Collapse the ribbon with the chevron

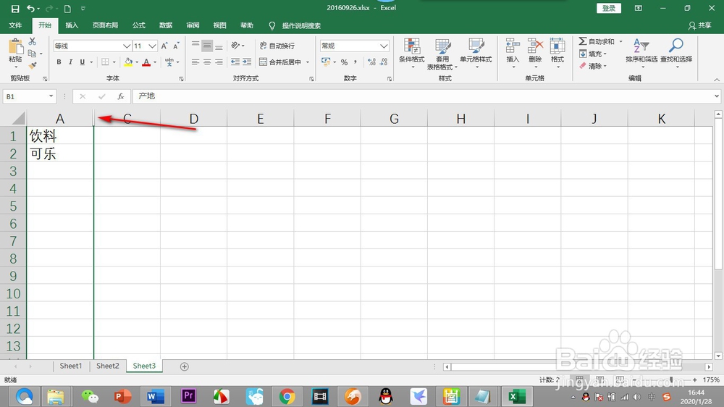pyautogui.click(x=717, y=80)
